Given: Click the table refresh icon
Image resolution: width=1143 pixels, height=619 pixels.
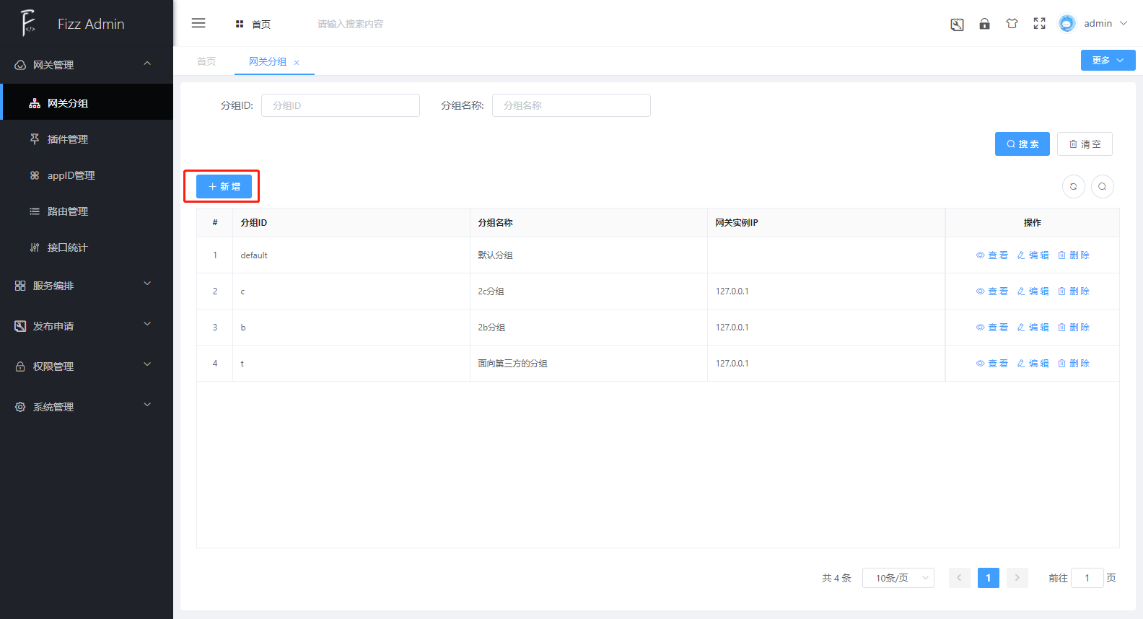Looking at the screenshot, I should [x=1073, y=187].
